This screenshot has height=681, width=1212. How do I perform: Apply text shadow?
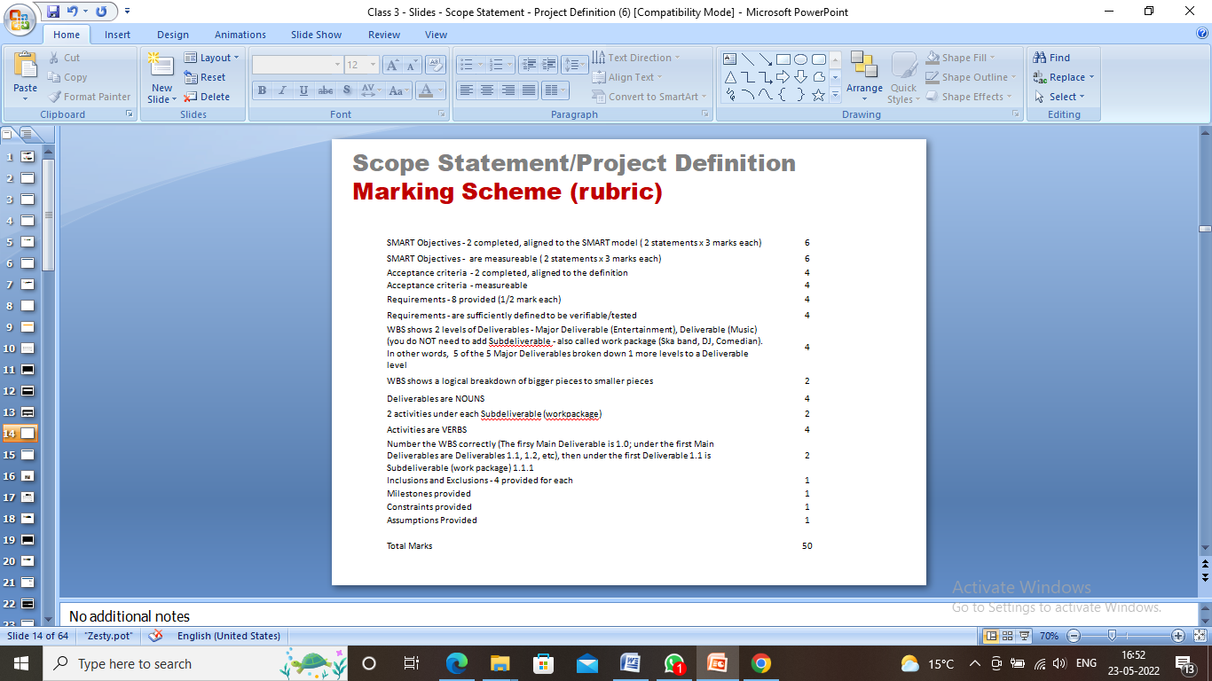pos(347,90)
